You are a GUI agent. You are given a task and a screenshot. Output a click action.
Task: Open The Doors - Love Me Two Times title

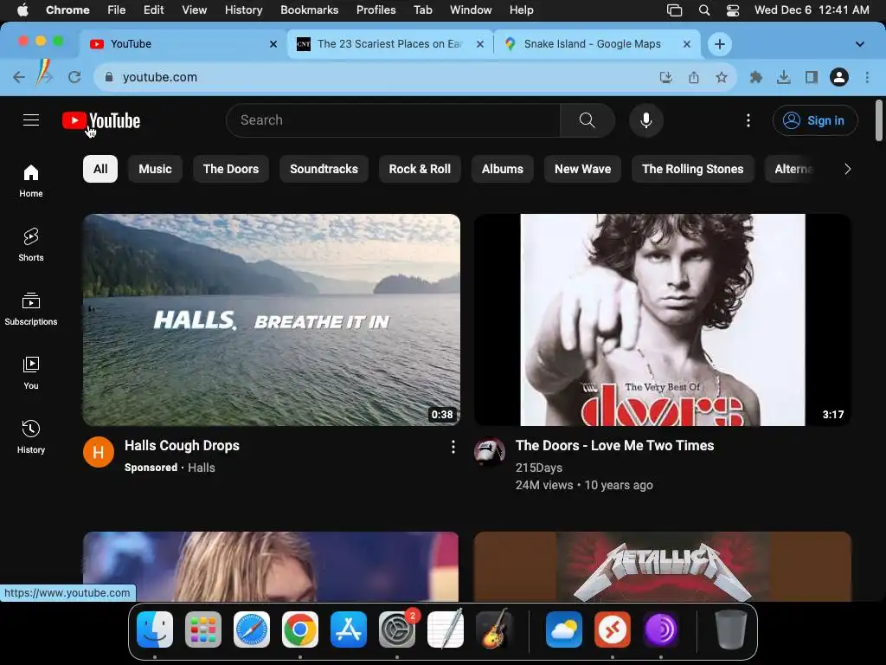point(615,446)
